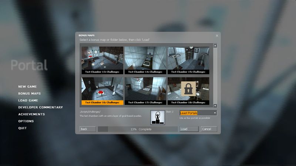Select Load Game in main menu
This screenshot has height=166, width=296.
coord(28,100)
